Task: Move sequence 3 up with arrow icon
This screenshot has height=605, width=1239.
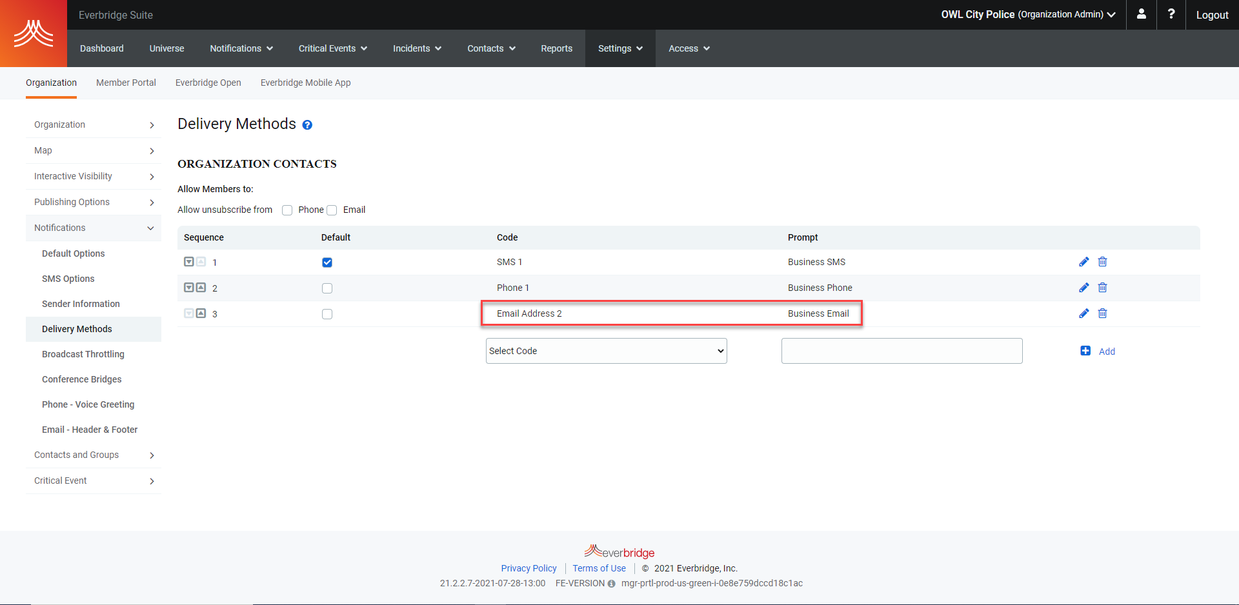Action: pos(201,313)
